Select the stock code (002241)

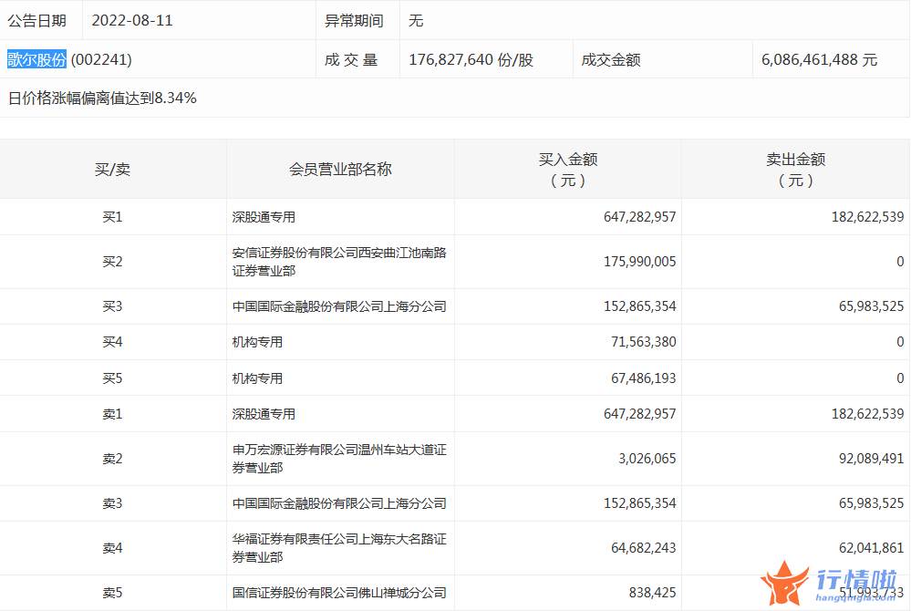[x=101, y=59]
